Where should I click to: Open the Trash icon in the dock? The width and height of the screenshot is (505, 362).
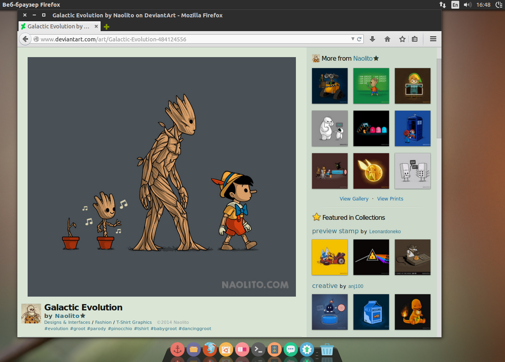pyautogui.click(x=327, y=349)
